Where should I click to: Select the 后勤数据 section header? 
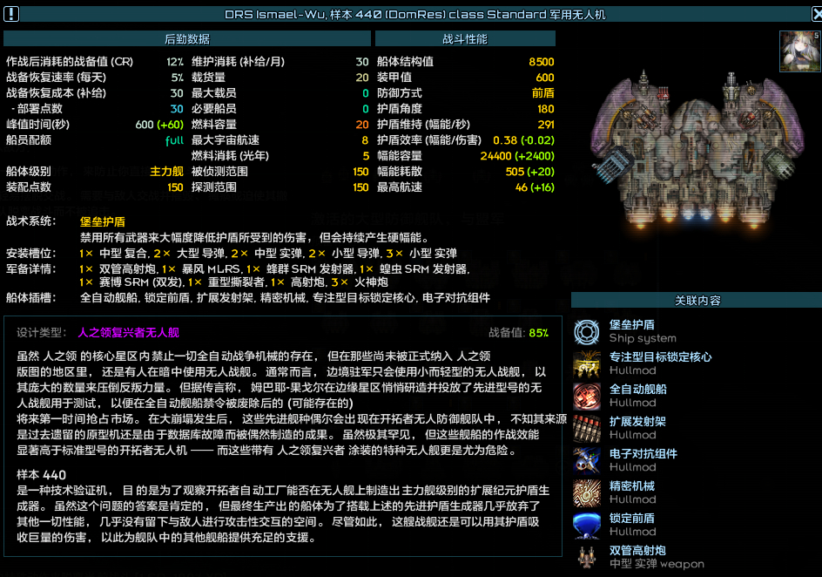pyautogui.click(x=186, y=39)
